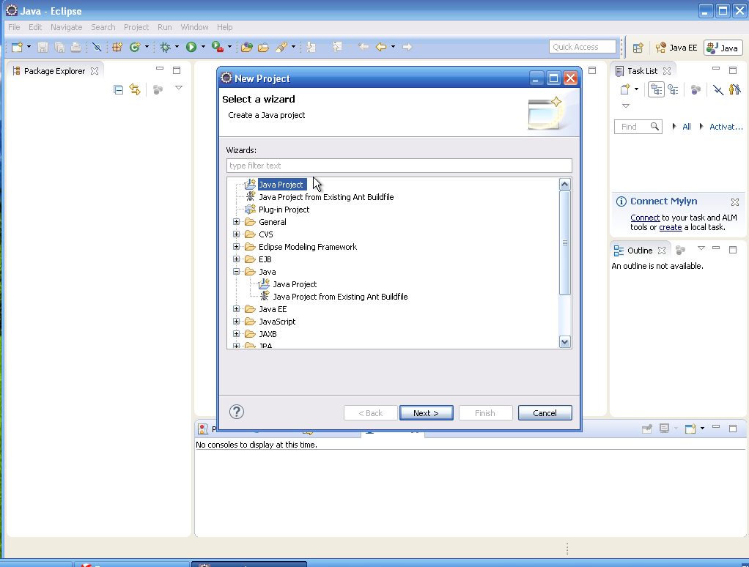
Task: Switch to the Java perspective button
Action: [723, 48]
